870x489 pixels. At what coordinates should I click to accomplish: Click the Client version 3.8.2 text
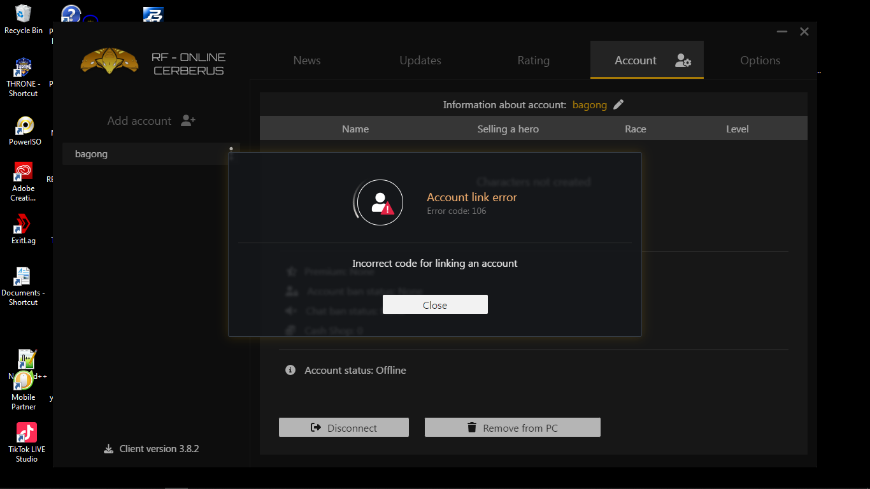tap(159, 449)
